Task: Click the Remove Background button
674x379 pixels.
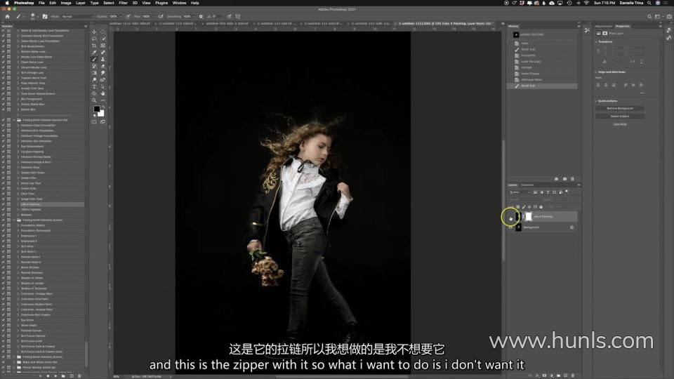Action: click(619, 108)
